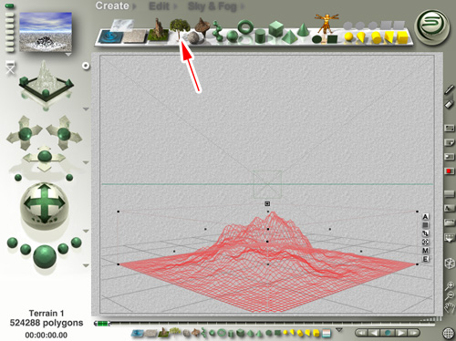Add a stone object
This screenshot has width=456, height=341.
pyautogui.click(x=193, y=37)
